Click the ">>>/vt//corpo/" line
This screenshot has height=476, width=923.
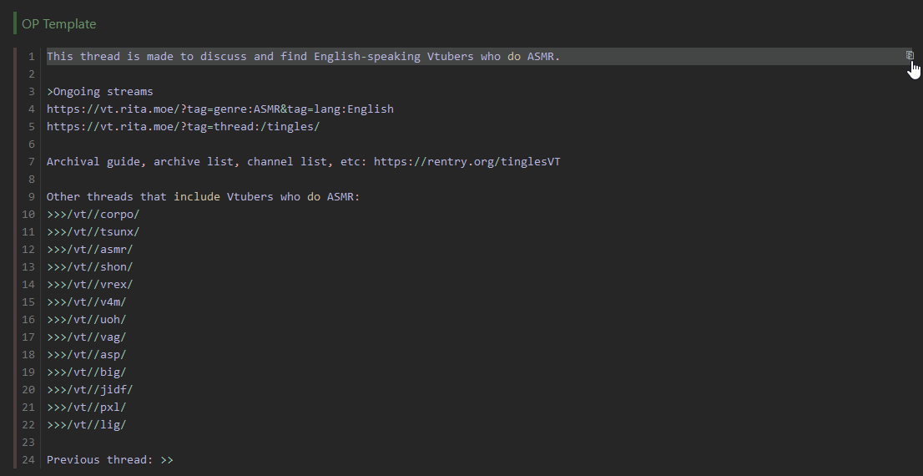pyautogui.click(x=93, y=215)
